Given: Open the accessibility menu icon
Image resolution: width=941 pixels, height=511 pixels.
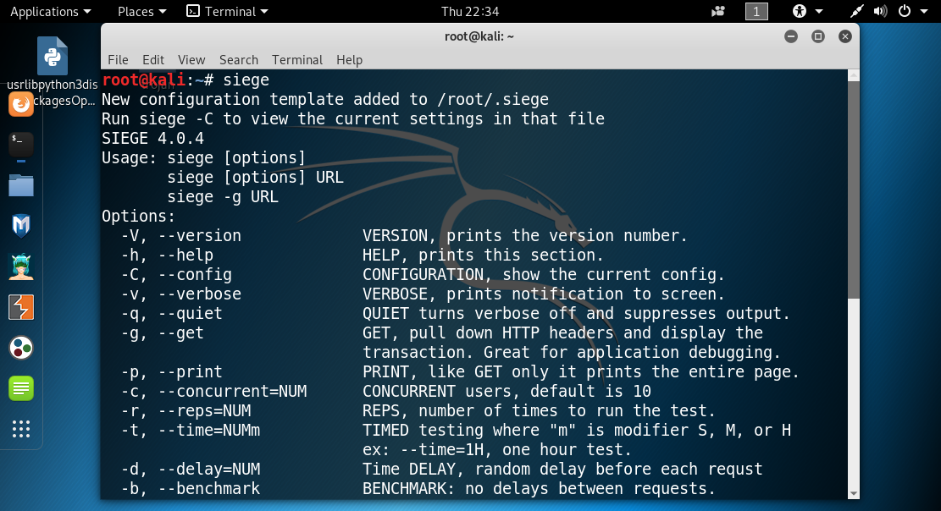Looking at the screenshot, I should pos(800,11).
